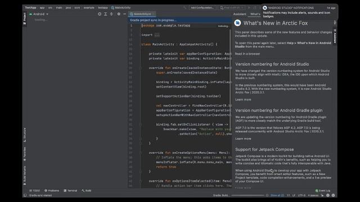Open the Android project view dropdown
Screen dimensions: 360x202
point(39,14)
